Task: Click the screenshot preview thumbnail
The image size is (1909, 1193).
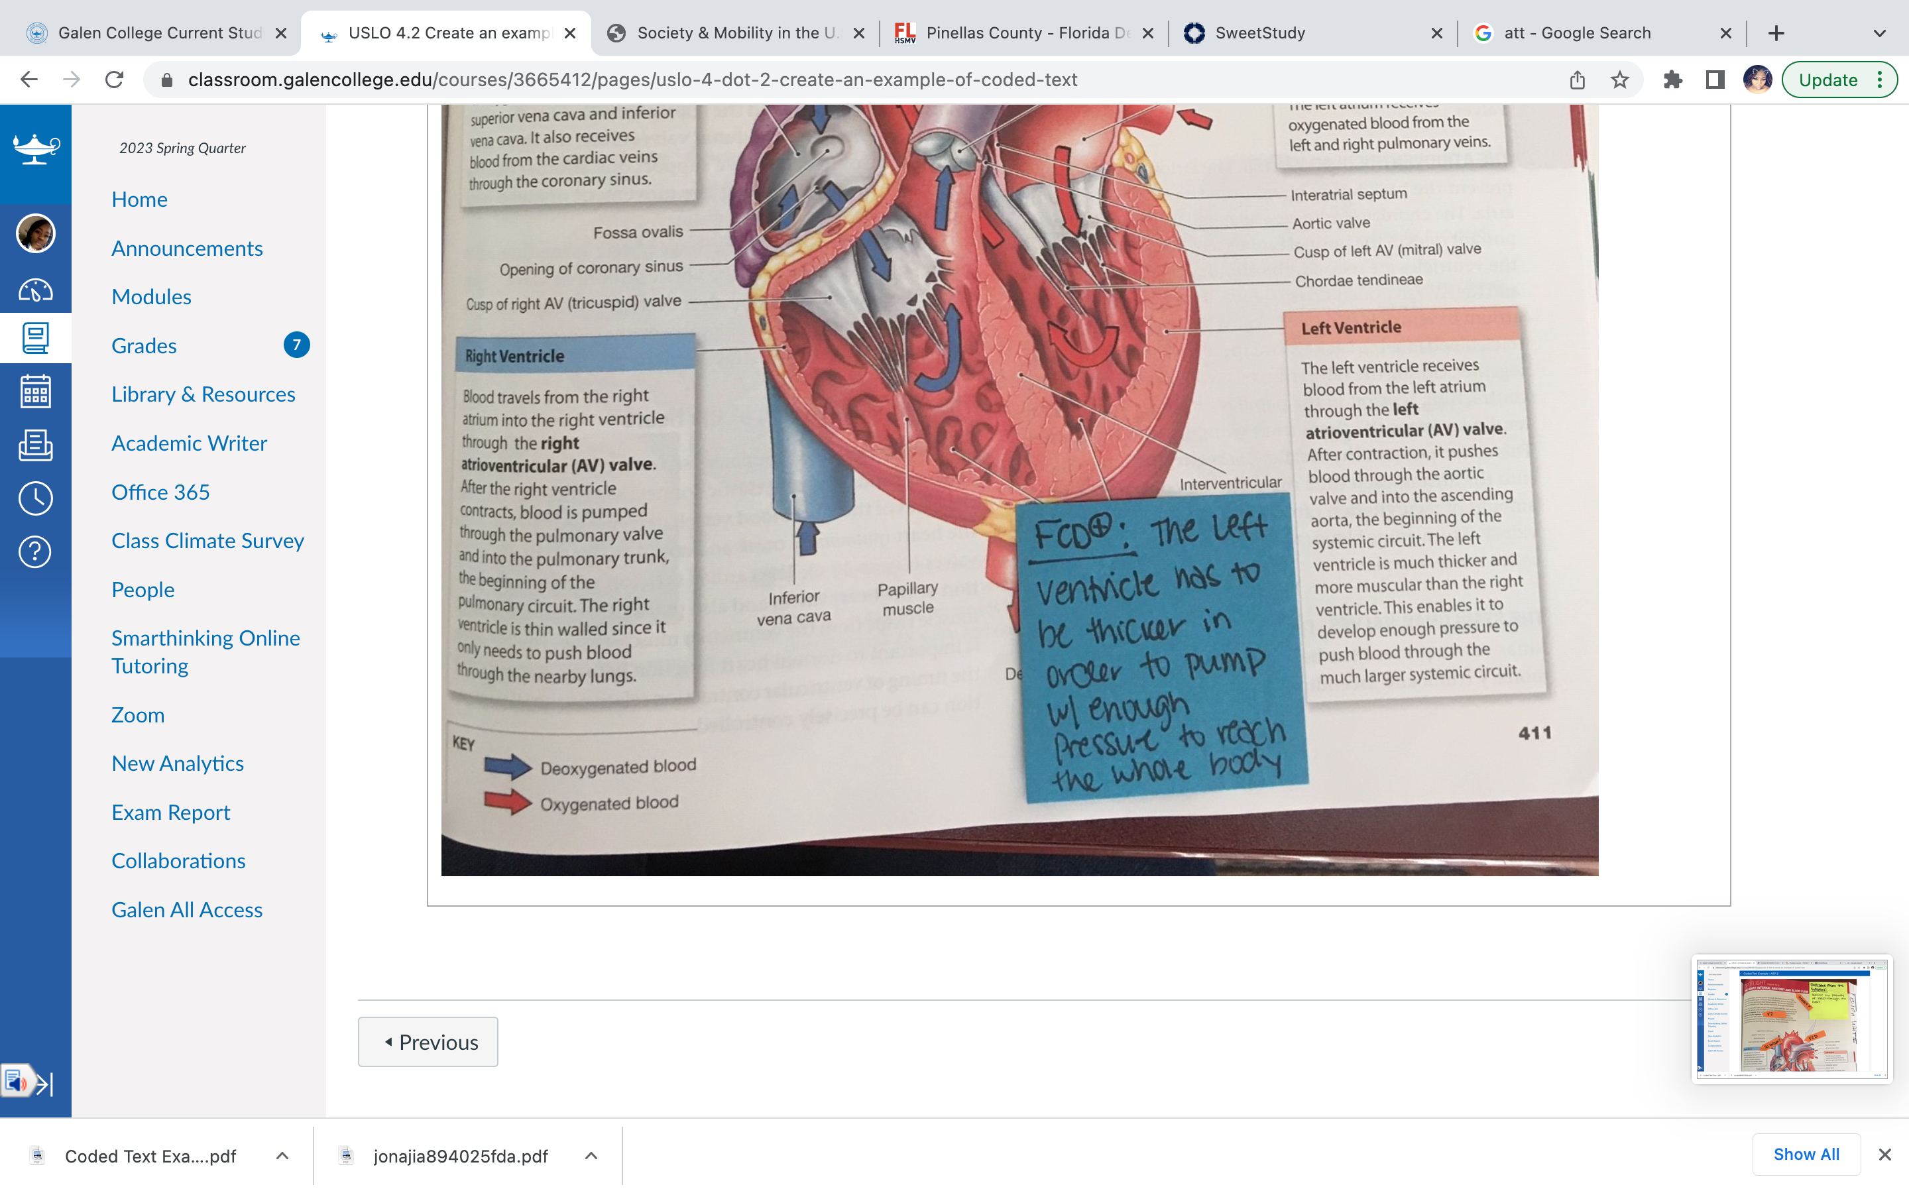Action: [1792, 1019]
